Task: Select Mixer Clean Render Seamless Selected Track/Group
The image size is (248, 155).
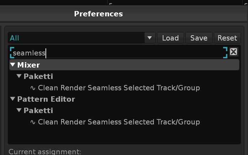Action: tap(119, 88)
